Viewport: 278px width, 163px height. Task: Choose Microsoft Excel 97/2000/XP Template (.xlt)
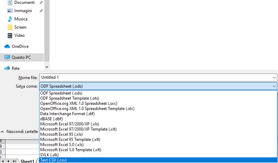pos(158,129)
